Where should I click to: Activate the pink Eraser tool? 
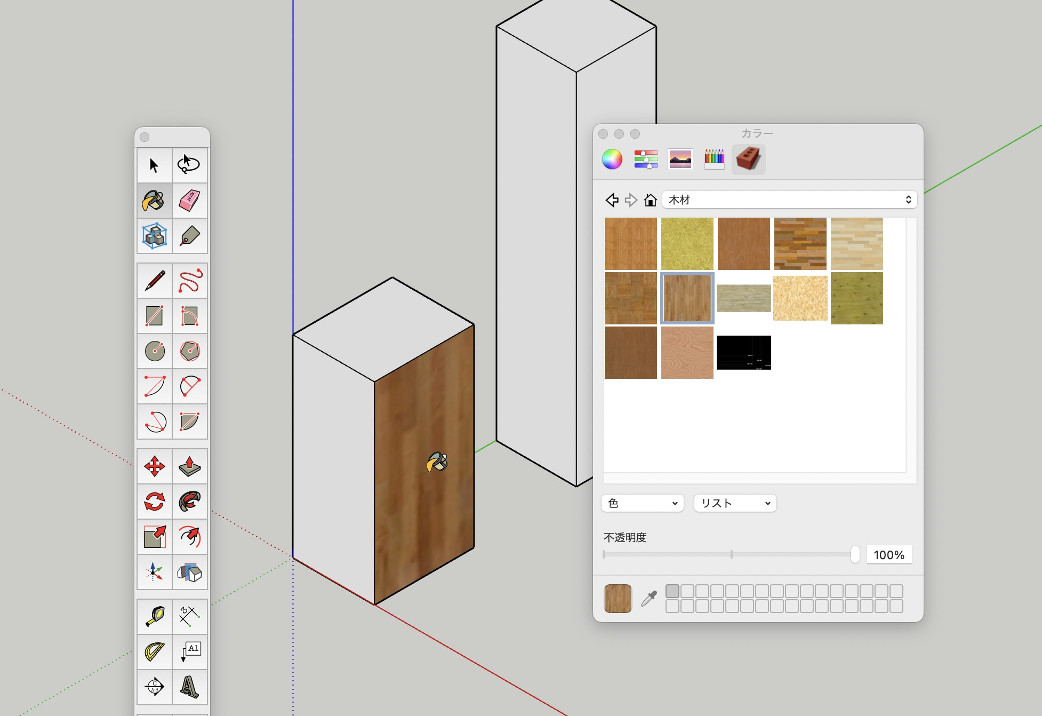(x=190, y=201)
